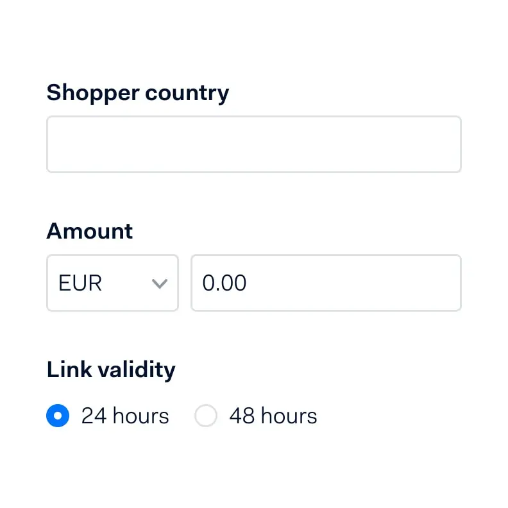Click the chevron arrow beside EUR
The image size is (508, 508).
coord(159,284)
